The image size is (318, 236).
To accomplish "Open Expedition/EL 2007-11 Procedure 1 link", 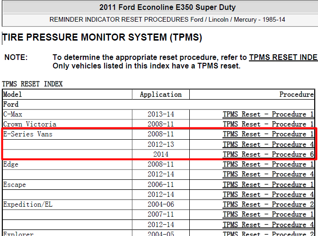I will (x=268, y=214).
